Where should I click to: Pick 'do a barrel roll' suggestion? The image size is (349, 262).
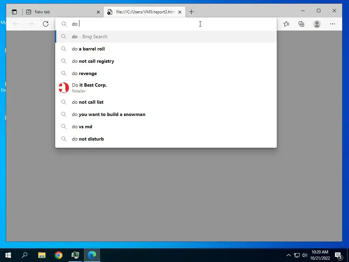coord(166,49)
